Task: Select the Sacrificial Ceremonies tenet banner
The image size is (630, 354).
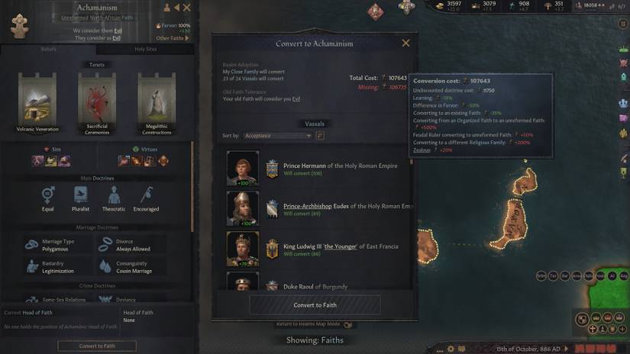Action: pyautogui.click(x=97, y=103)
